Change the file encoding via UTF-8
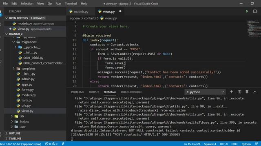261x146 pixels. (x=224, y=144)
